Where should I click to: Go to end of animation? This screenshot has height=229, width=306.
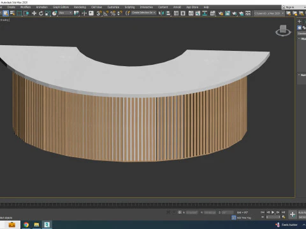coord(283,212)
